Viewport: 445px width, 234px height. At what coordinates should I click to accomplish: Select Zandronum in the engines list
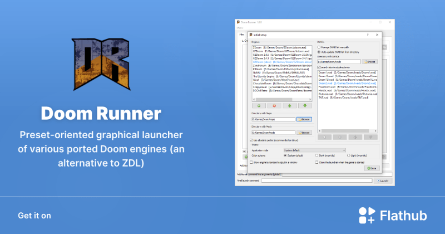click(x=282, y=65)
